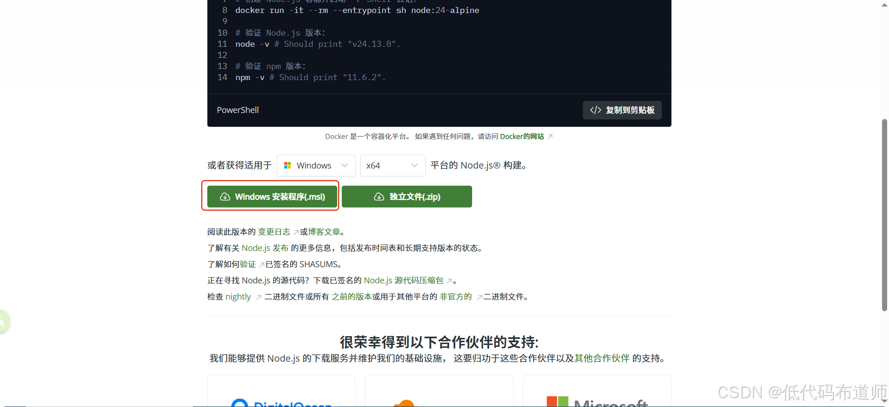Click chevron arrow of x64 dropdown
This screenshot has width=889, height=407.
(415, 165)
